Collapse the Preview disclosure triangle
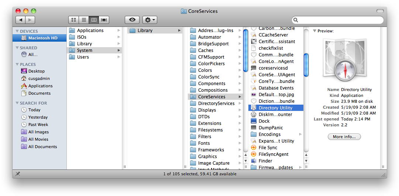 click(x=315, y=31)
